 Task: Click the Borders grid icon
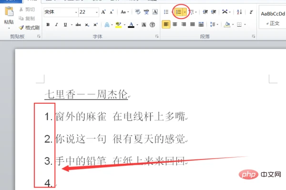239,24
